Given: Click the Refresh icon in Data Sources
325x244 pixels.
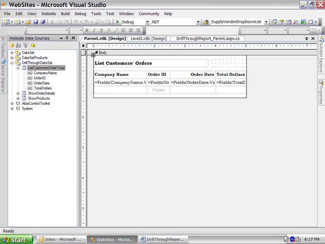Looking at the screenshot, I should coord(33,45).
